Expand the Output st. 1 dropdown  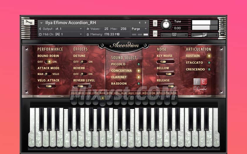(x=81, y=29)
